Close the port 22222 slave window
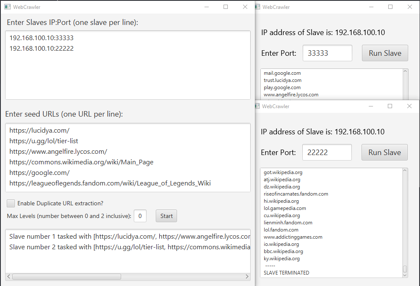Screen dimensions: 420x286 click(x=409, y=106)
